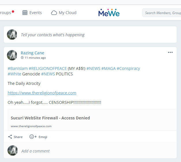Open the #RELIGIONOFPEACE hashtag
This screenshot has width=181, height=162.
pos(48,68)
